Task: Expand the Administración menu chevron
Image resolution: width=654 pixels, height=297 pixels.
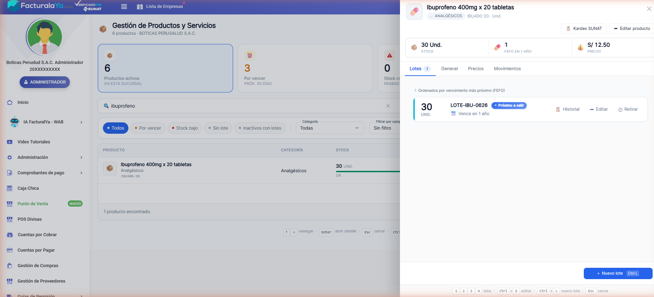Action: (x=81, y=157)
